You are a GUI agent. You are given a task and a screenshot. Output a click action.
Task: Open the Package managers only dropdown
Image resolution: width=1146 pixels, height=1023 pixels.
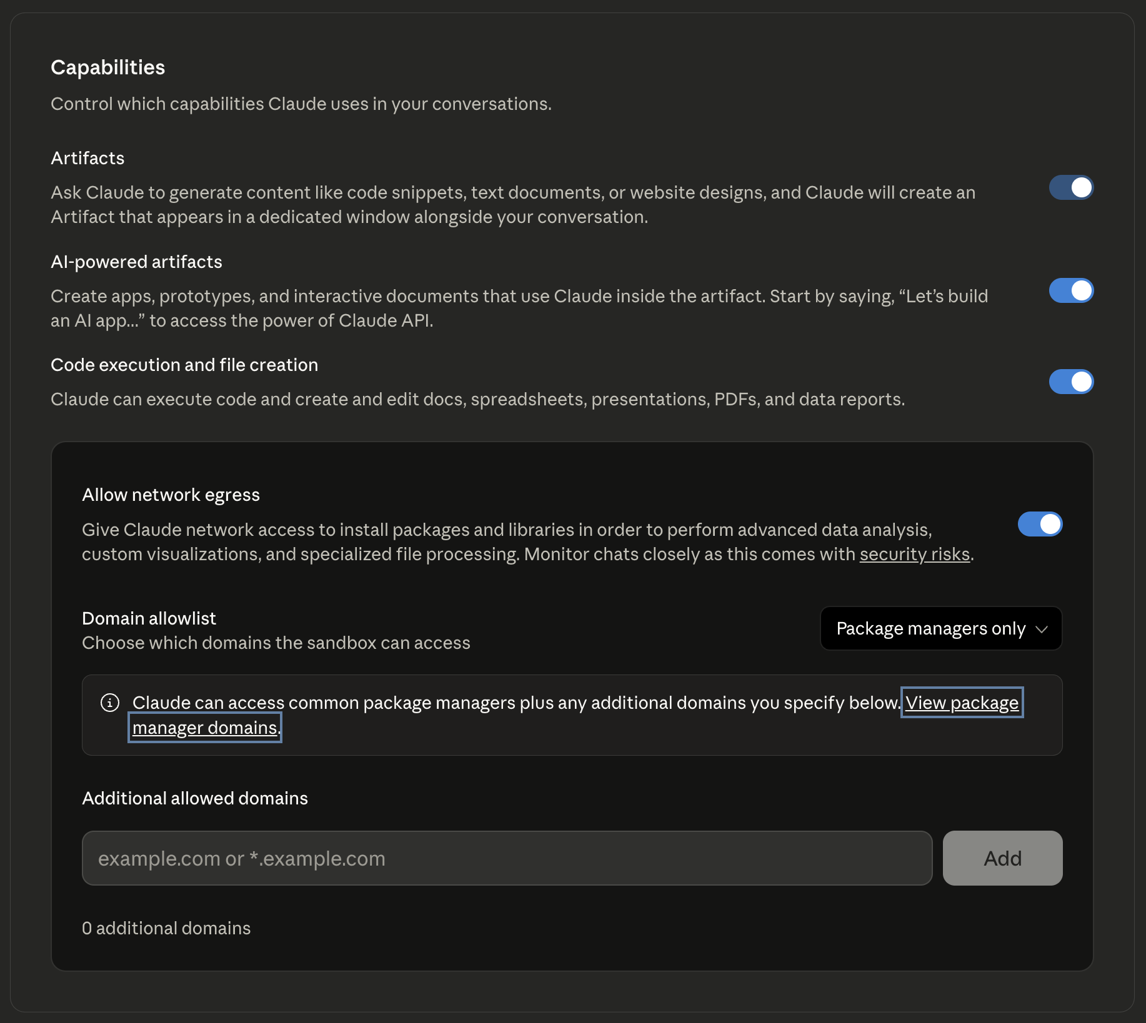[x=940, y=628]
